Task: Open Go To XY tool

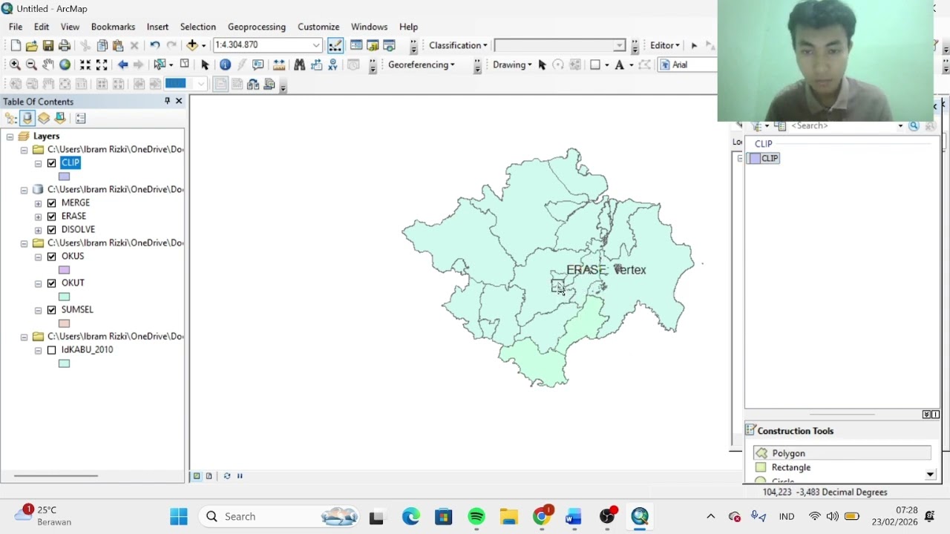Action: click(332, 65)
